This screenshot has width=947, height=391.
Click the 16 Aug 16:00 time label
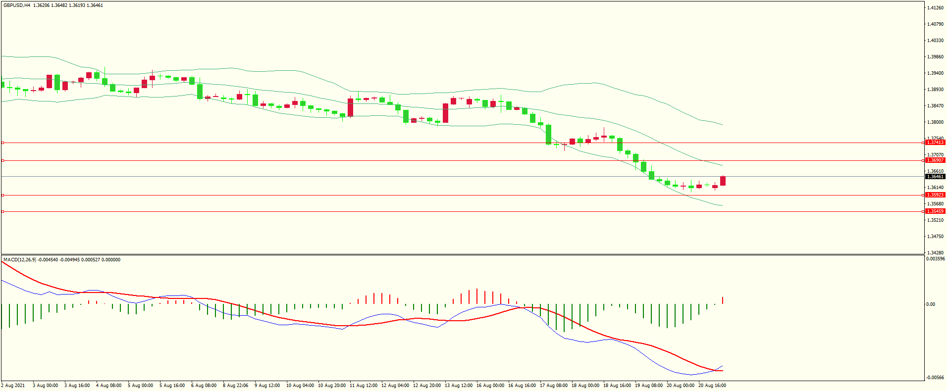click(x=522, y=386)
